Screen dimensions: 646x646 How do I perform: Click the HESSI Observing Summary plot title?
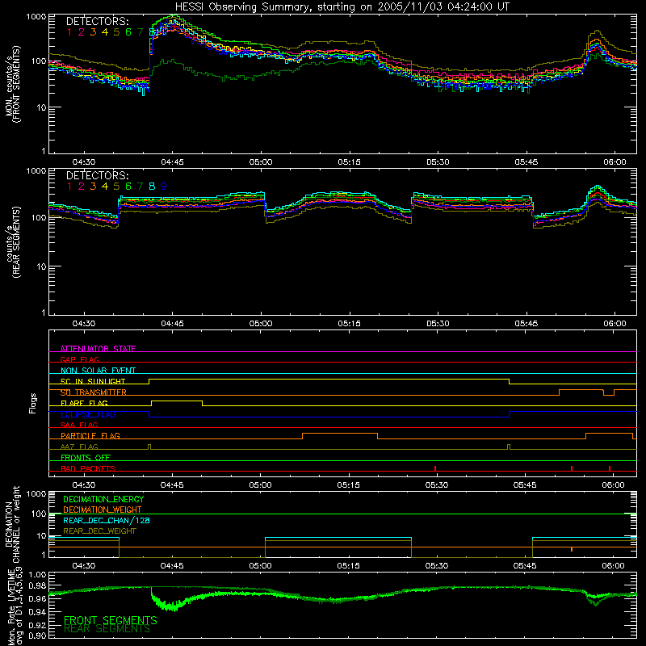(x=342, y=7)
